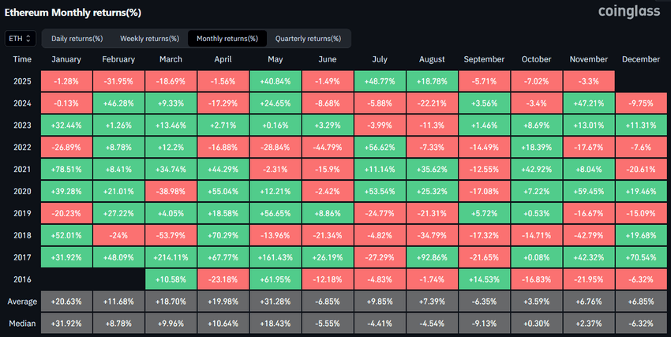
Task: Switch to Daily returns(%) tab
Action: 77,39
